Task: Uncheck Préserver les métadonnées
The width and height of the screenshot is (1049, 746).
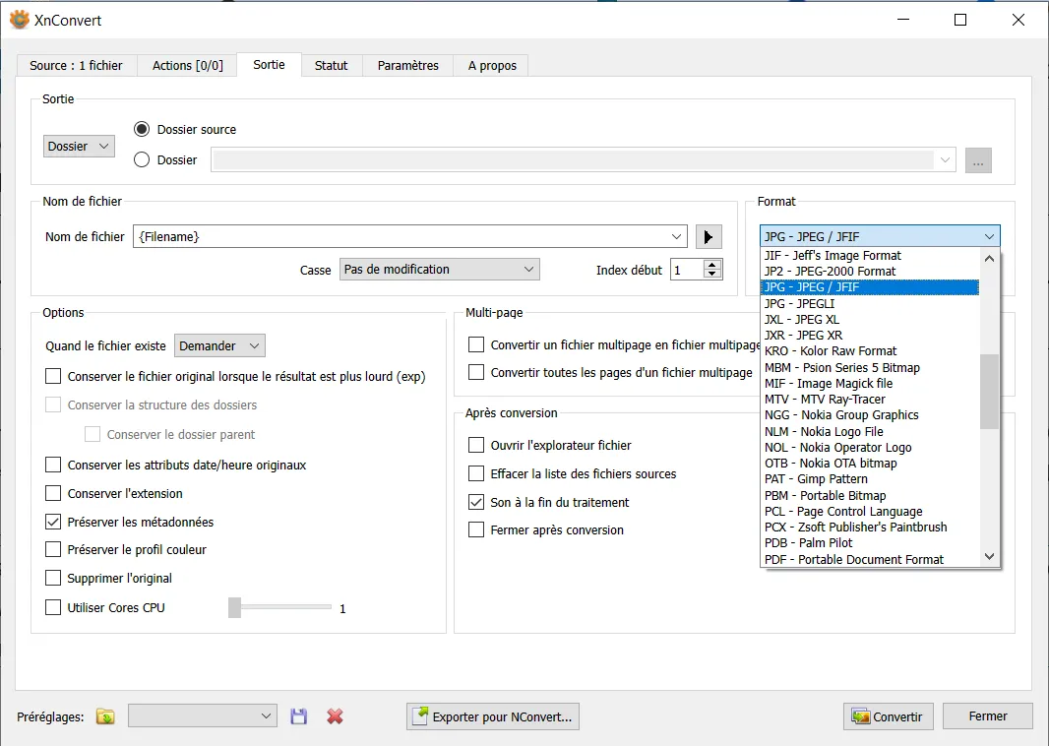Action: [x=53, y=523]
